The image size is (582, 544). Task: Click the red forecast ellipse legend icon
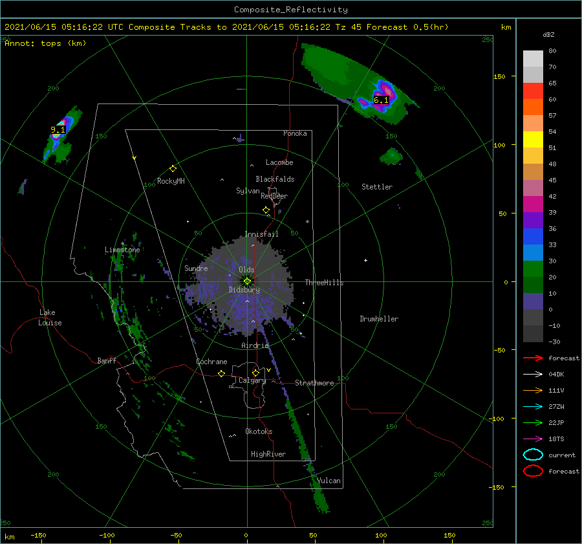point(533,471)
